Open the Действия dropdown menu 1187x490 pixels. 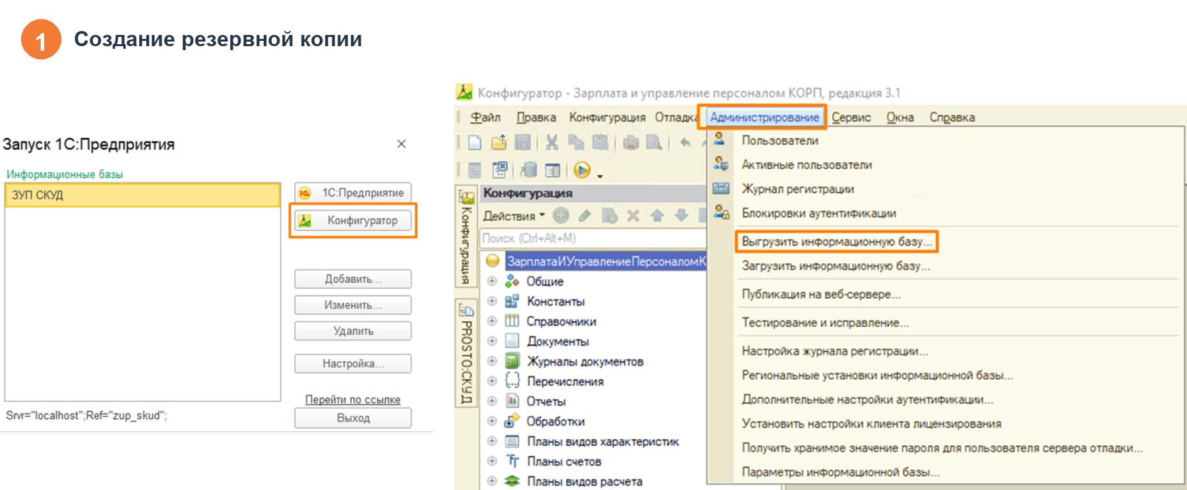[x=514, y=216]
